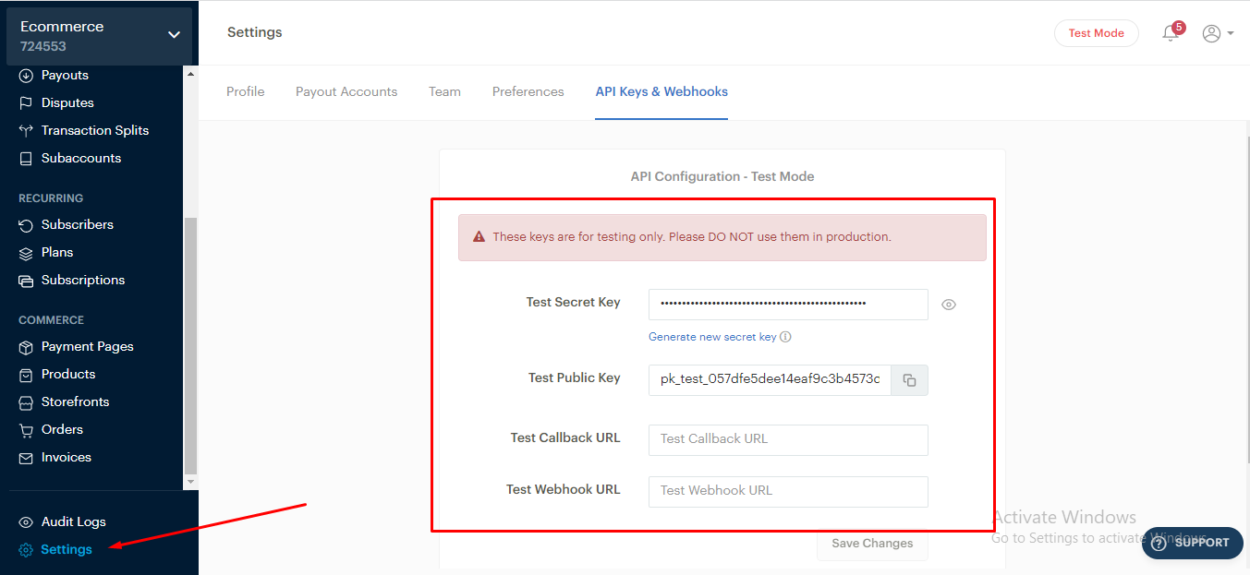The height and width of the screenshot is (575, 1250).
Task: Open the Disputes flag icon
Action: (x=26, y=102)
